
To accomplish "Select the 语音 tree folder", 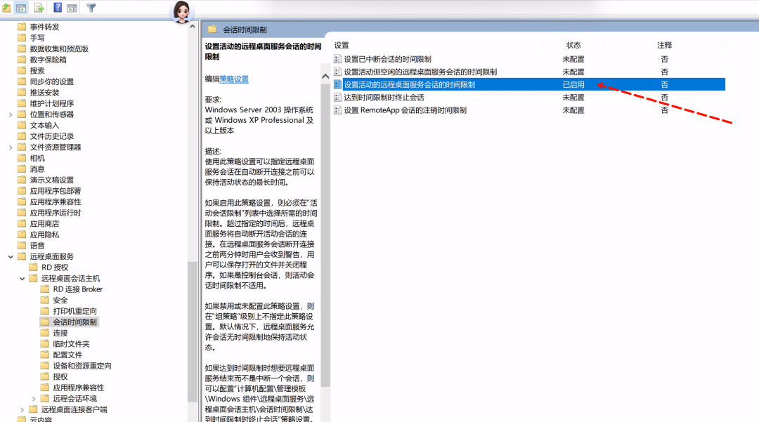I will (37, 246).
